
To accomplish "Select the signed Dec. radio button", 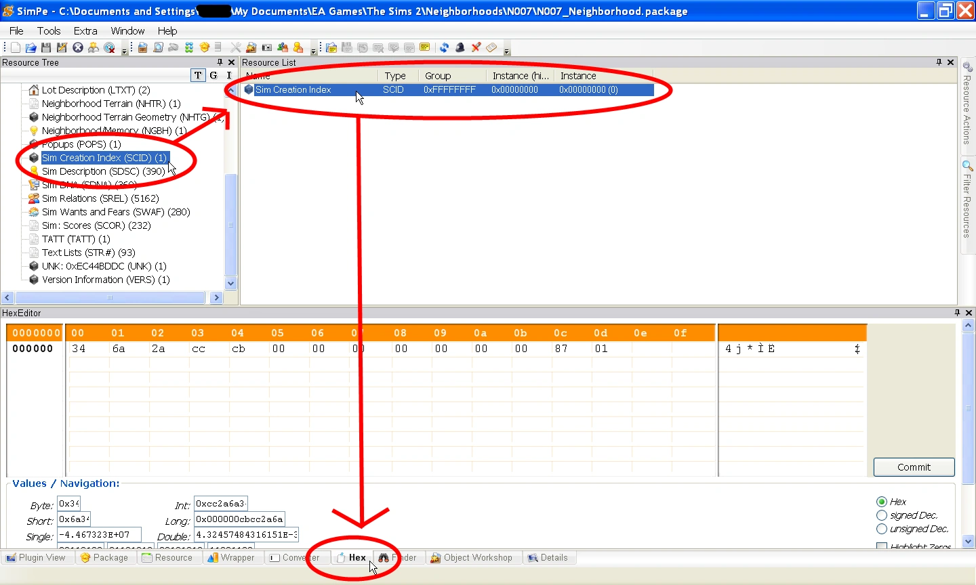I will tap(882, 515).
